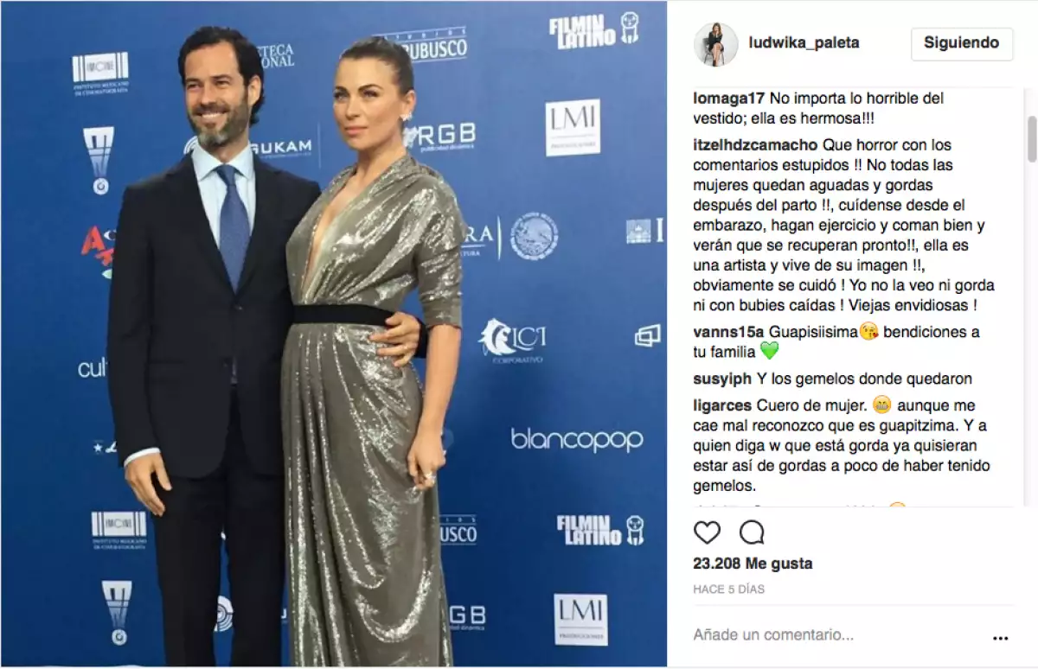Open the ludwika_paleta profile avatar

coord(715,43)
